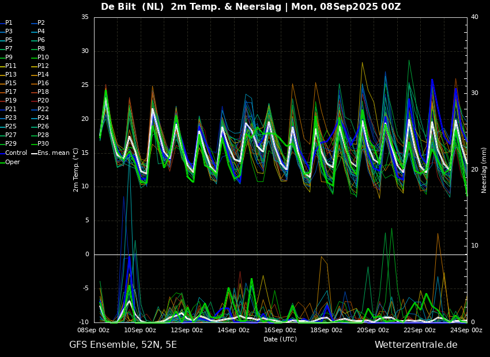
Task: Click the 24Sep 00z x-axis label
Action: 466,330
